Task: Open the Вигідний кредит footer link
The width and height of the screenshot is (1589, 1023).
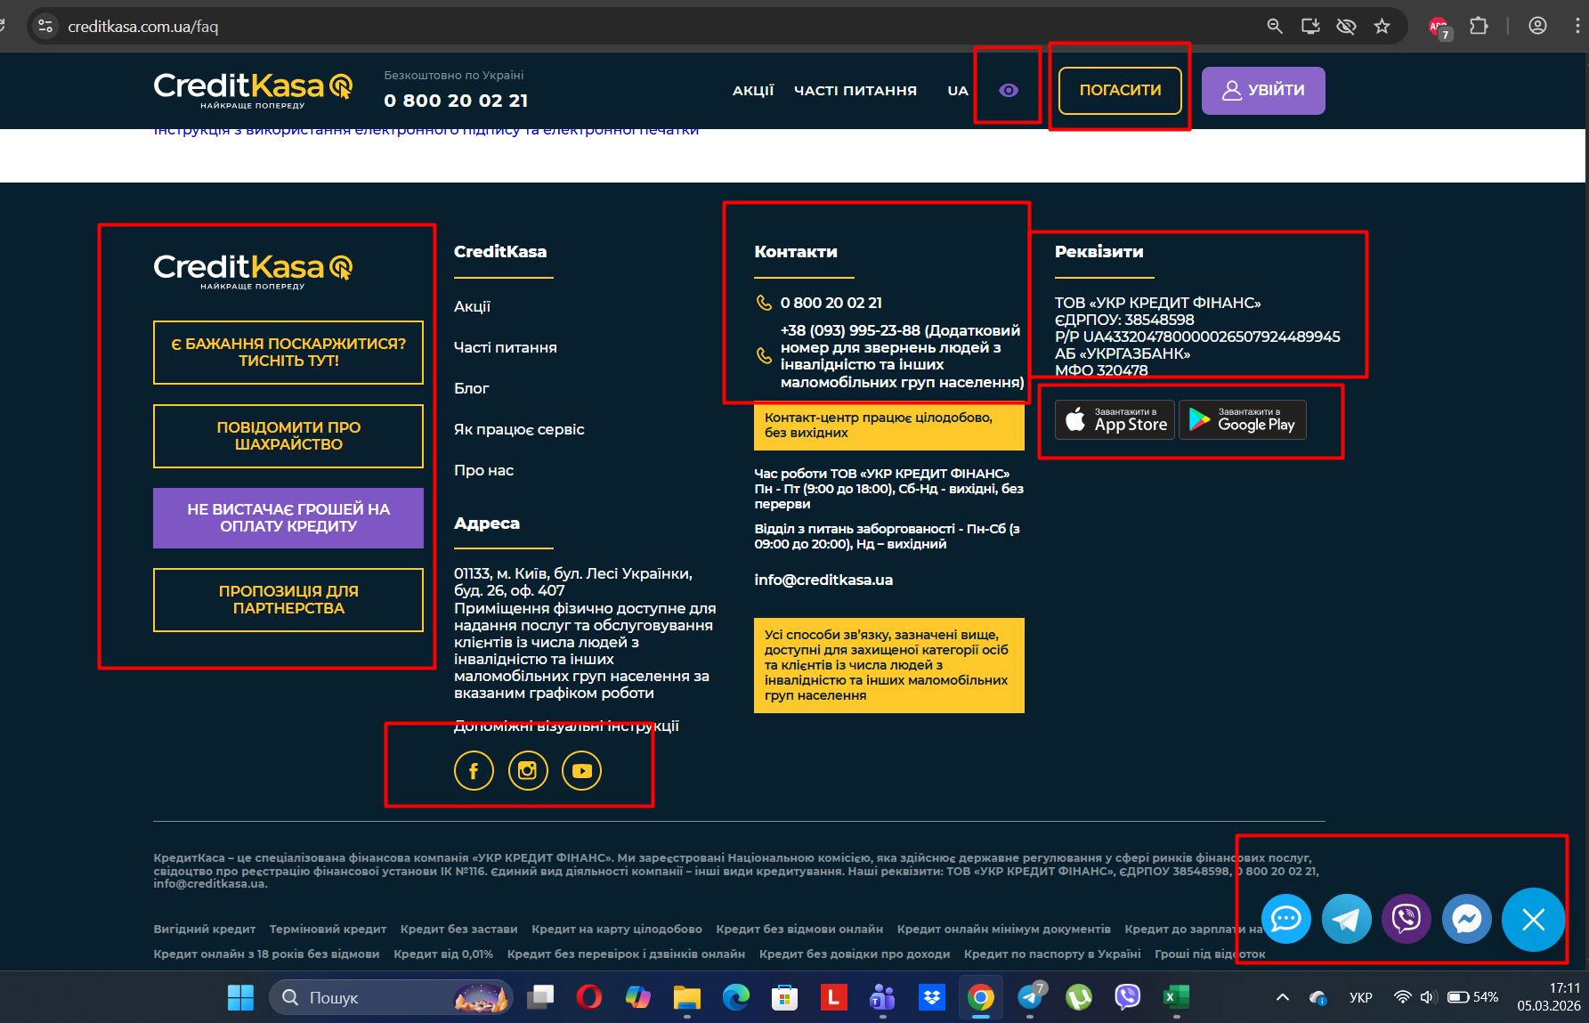Action: tap(205, 929)
